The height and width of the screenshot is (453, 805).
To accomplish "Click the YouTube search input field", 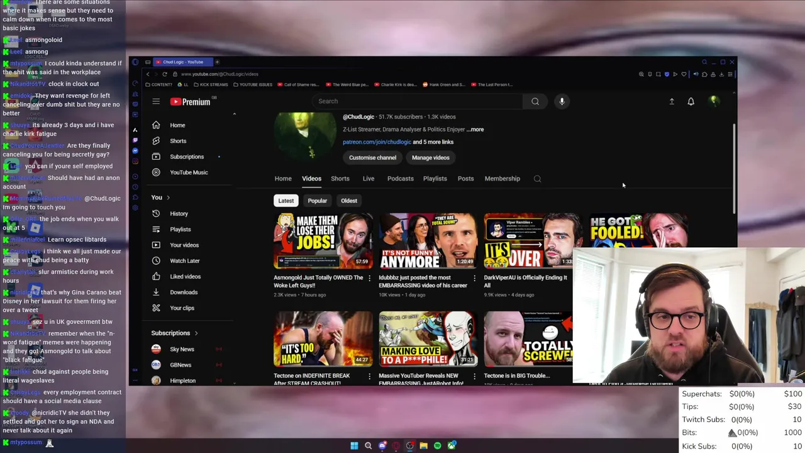I will click(418, 101).
